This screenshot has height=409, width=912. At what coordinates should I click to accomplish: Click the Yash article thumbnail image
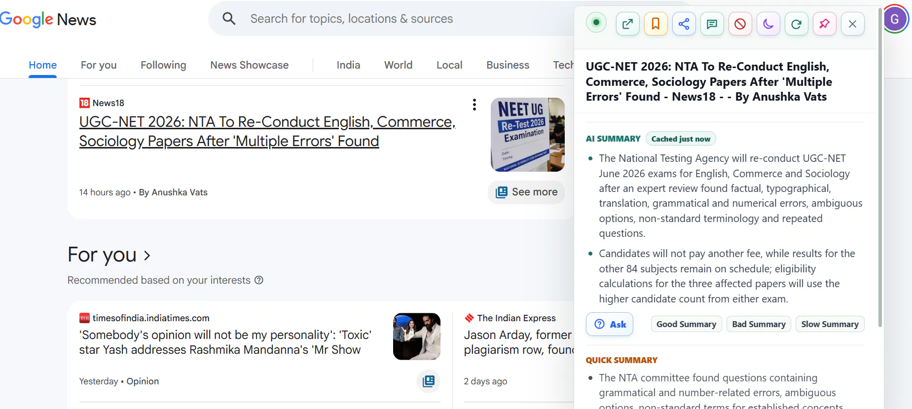[417, 336]
